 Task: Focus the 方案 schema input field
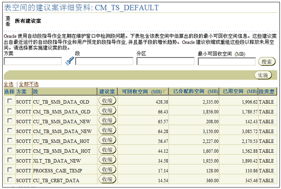(x=33, y=61)
